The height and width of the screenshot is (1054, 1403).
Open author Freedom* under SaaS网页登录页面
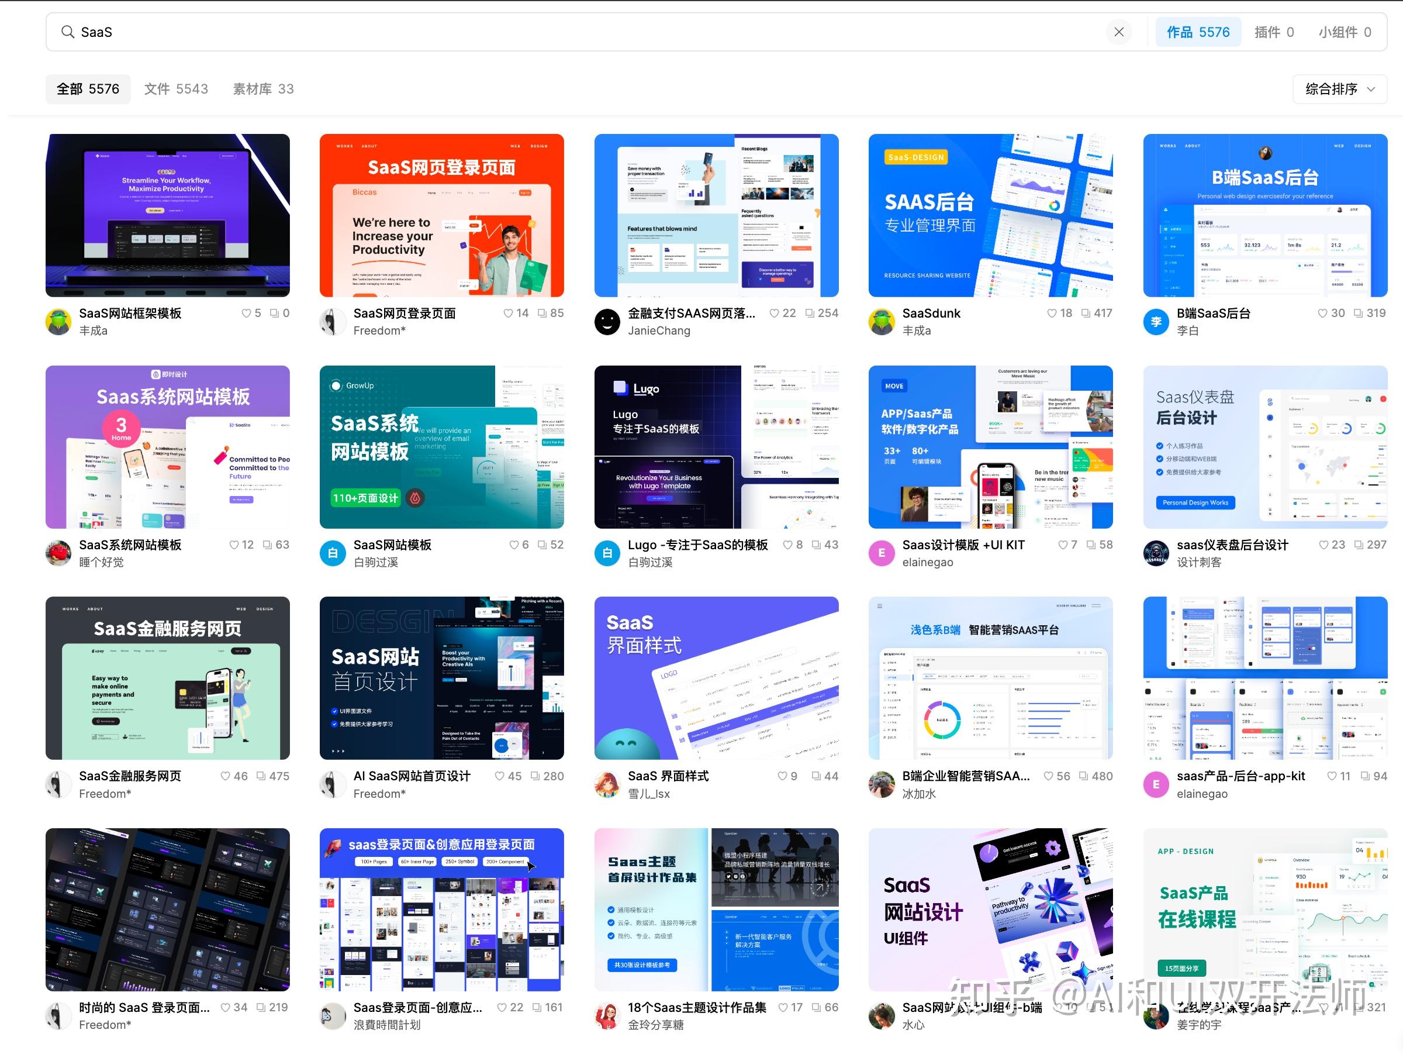pyautogui.click(x=379, y=330)
